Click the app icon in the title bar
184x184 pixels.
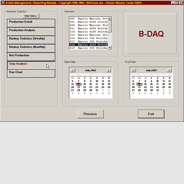point(3,3)
